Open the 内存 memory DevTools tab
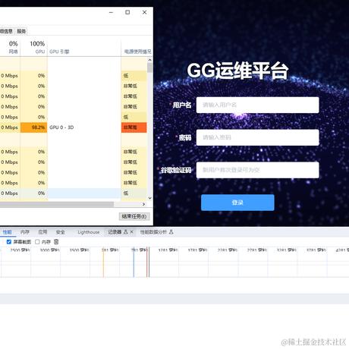The width and height of the screenshot is (349, 349). pos(25,232)
